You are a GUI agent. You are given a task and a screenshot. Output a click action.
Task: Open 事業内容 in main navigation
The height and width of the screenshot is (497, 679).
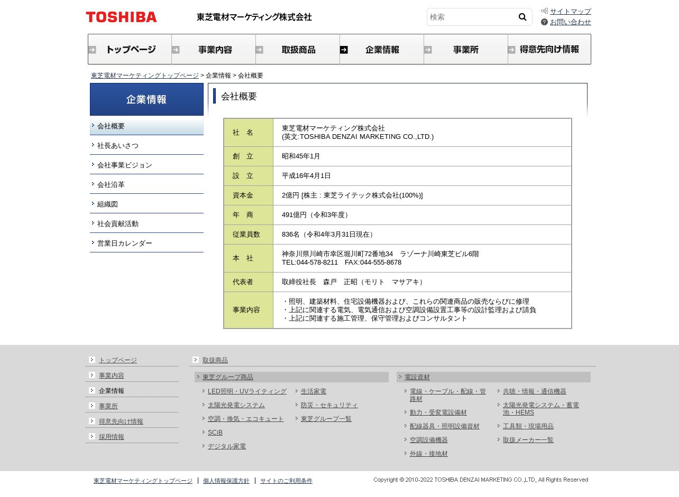[x=214, y=49]
